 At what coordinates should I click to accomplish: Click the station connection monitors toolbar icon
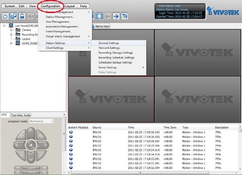(x=14, y=16)
